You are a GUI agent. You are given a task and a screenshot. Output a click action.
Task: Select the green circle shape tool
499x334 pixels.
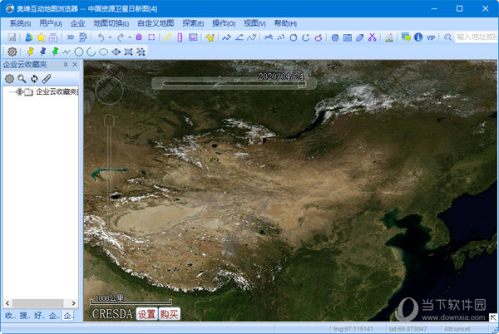(x=79, y=52)
